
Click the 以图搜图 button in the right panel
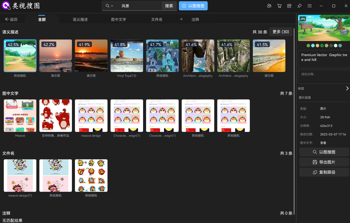coord(324,152)
